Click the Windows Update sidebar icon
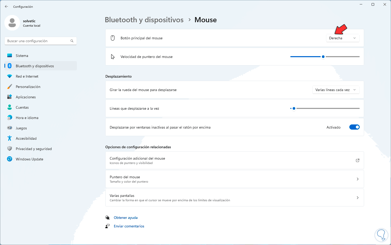Viewport: 391px width, 245px height. coord(10,159)
